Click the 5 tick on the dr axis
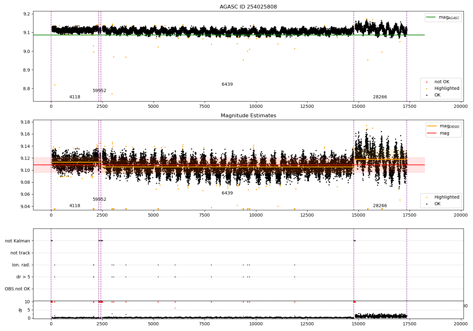Image resolution: width=473 pixels, height=331 pixels. point(29,310)
